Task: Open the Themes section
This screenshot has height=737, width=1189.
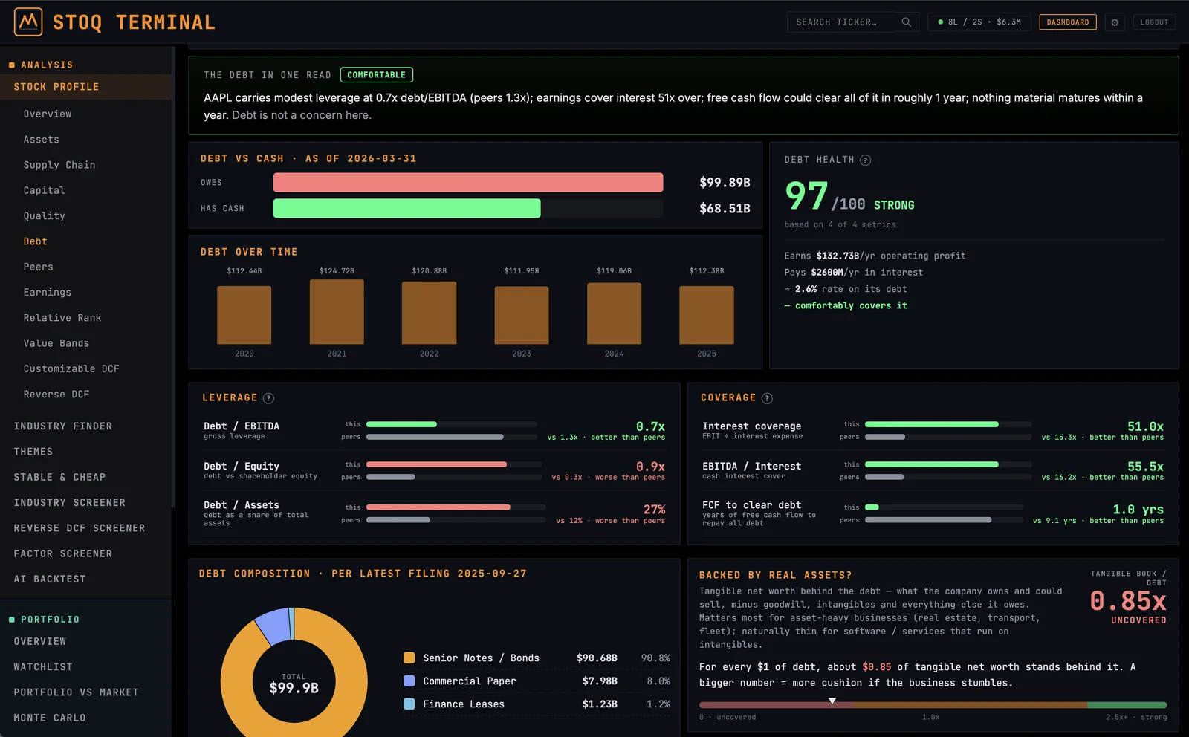Action: [33, 452]
